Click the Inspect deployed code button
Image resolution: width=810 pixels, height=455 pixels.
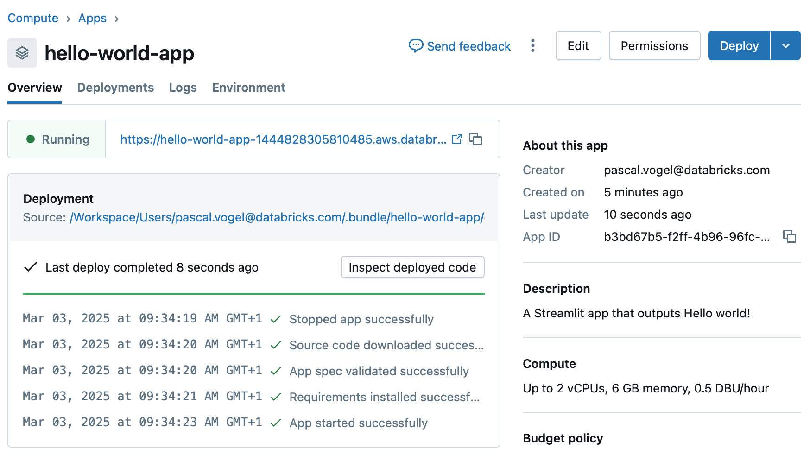point(412,267)
